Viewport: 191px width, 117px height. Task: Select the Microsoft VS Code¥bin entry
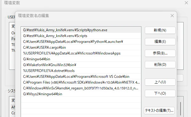pos(81,77)
